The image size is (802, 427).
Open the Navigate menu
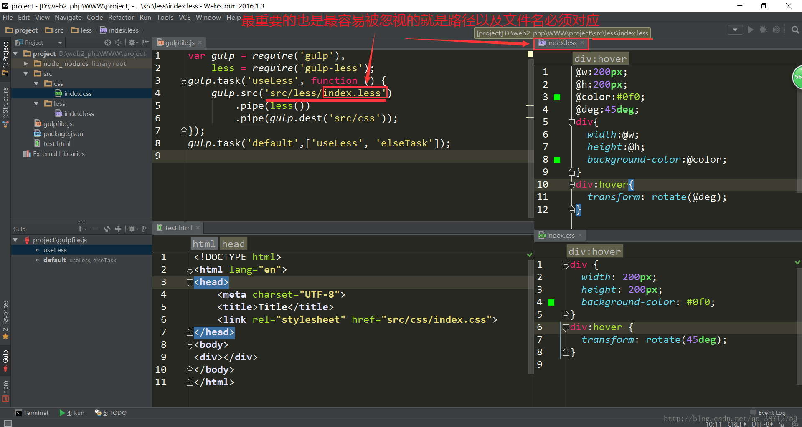tap(68, 17)
